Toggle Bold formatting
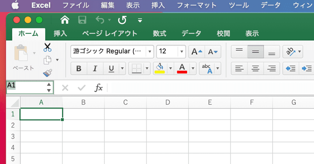Image resolution: width=314 pixels, height=164 pixels. tap(78, 68)
